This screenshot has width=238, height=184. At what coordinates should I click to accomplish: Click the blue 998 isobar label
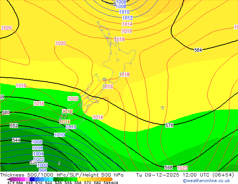pos(43,170)
